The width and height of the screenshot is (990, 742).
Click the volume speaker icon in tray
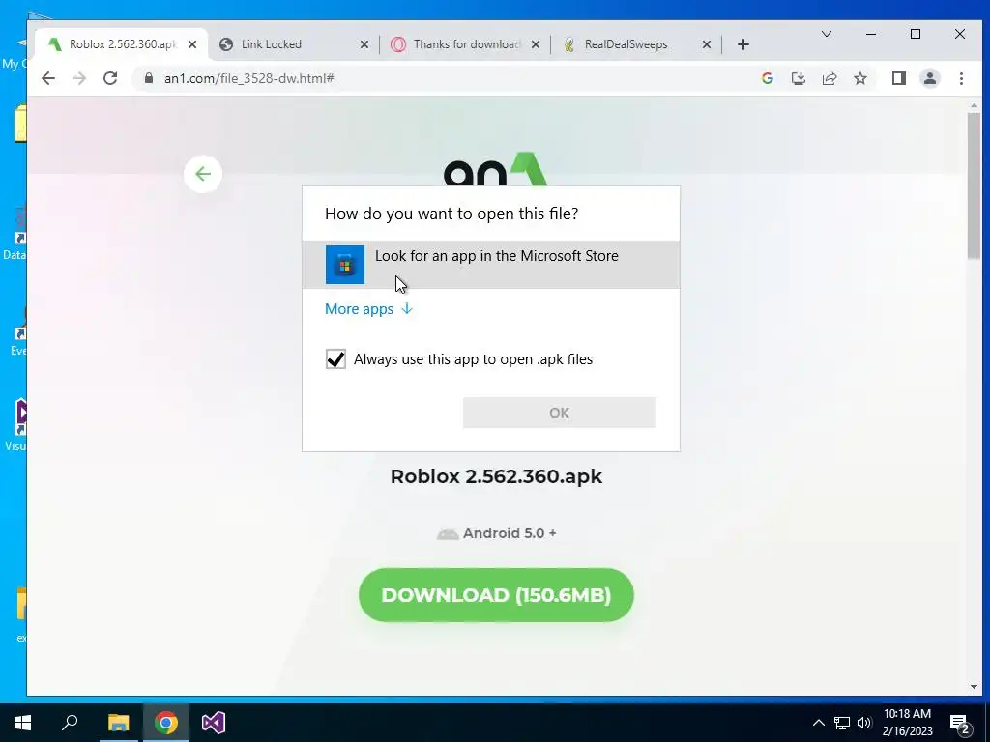(864, 723)
